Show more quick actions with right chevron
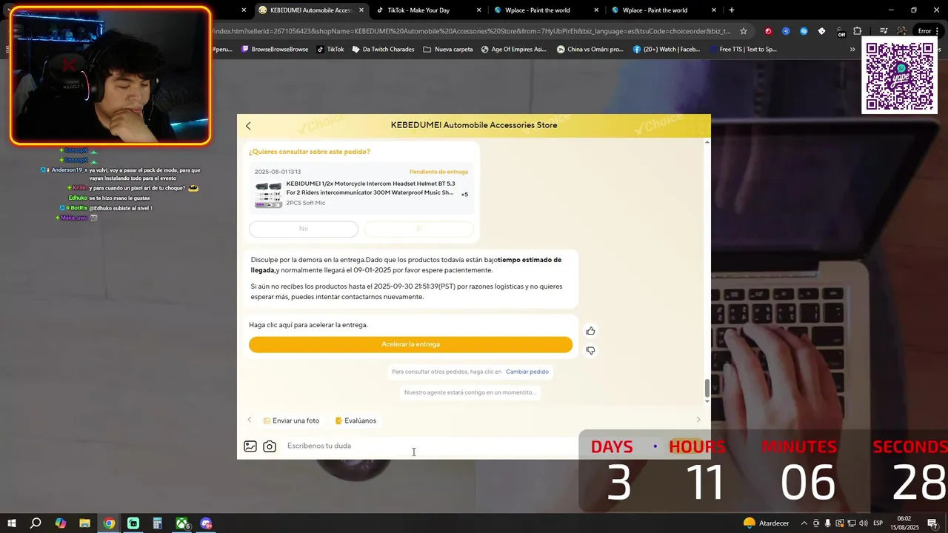Viewport: 948px width, 533px height. tap(698, 420)
